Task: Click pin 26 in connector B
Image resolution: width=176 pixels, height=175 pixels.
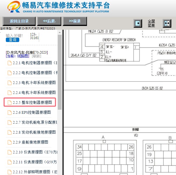Action: 149,147
